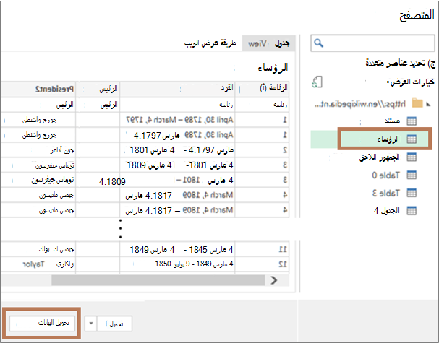The image size is (439, 343).
Task: Click the table icon beside Table 3
Action: coord(412,193)
